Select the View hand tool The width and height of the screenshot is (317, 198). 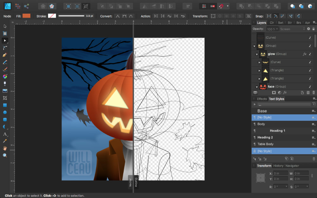pos(5,148)
